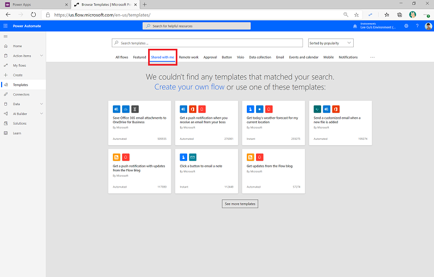Select the Approval tab

coord(210,57)
